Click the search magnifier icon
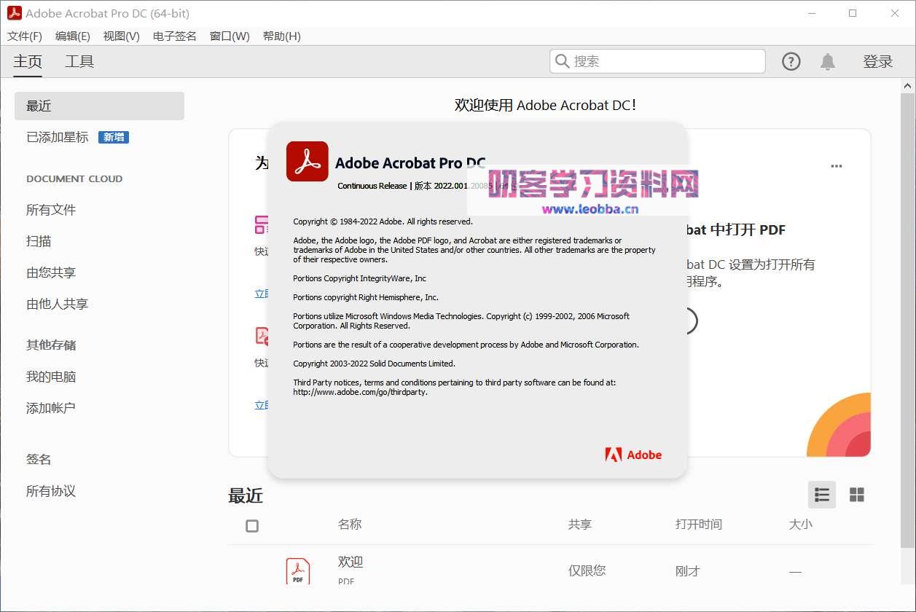This screenshot has height=612, width=916. click(x=560, y=60)
